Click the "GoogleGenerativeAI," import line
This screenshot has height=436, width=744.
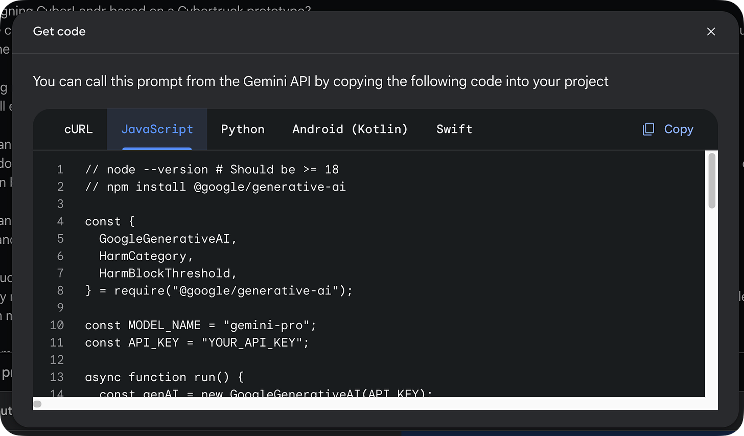coord(168,239)
